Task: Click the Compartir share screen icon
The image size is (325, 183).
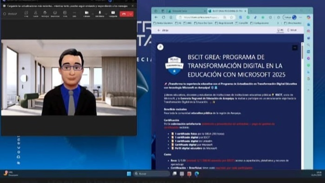Action: 113,14
